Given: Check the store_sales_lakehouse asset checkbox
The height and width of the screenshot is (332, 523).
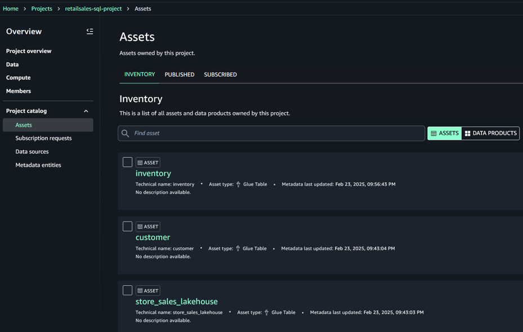Looking at the screenshot, I should [x=128, y=290].
